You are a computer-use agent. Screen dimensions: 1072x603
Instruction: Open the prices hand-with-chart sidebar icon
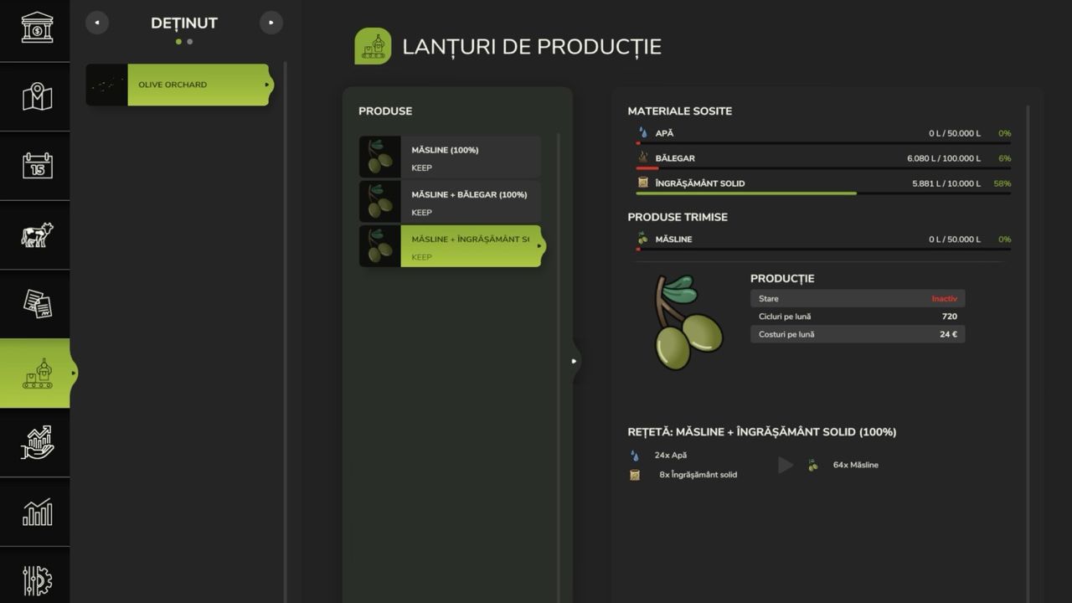pos(36,442)
